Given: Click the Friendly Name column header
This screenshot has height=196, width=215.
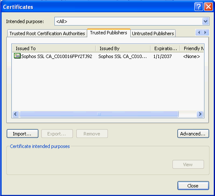Looking at the screenshot, I should [192, 48].
